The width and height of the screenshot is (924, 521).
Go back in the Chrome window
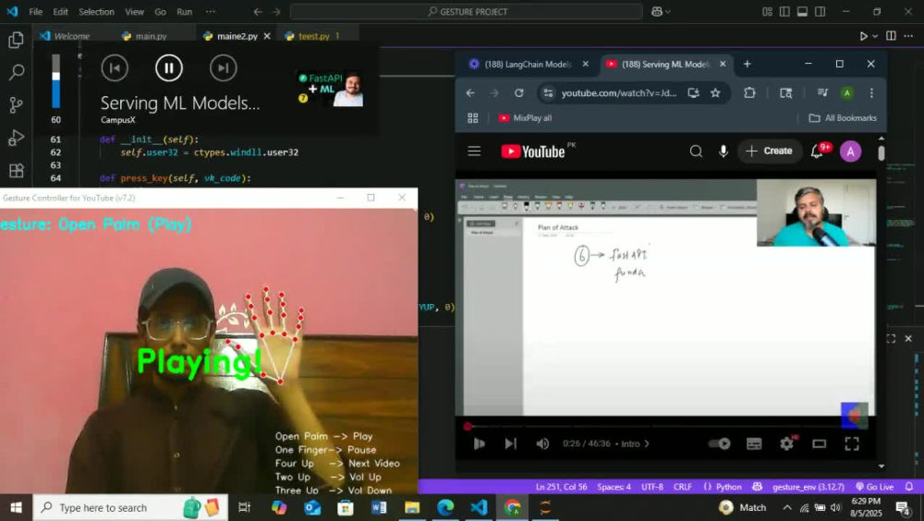(470, 93)
